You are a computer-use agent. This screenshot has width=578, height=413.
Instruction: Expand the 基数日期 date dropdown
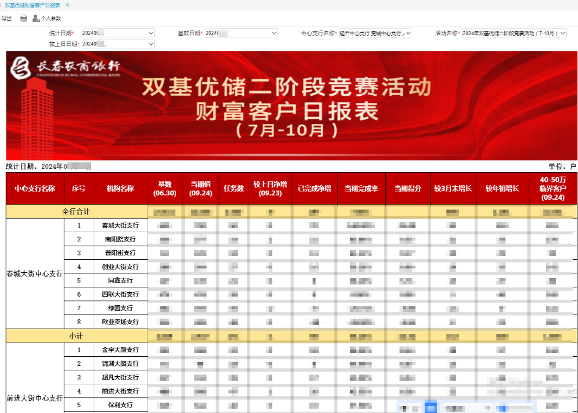274,33
